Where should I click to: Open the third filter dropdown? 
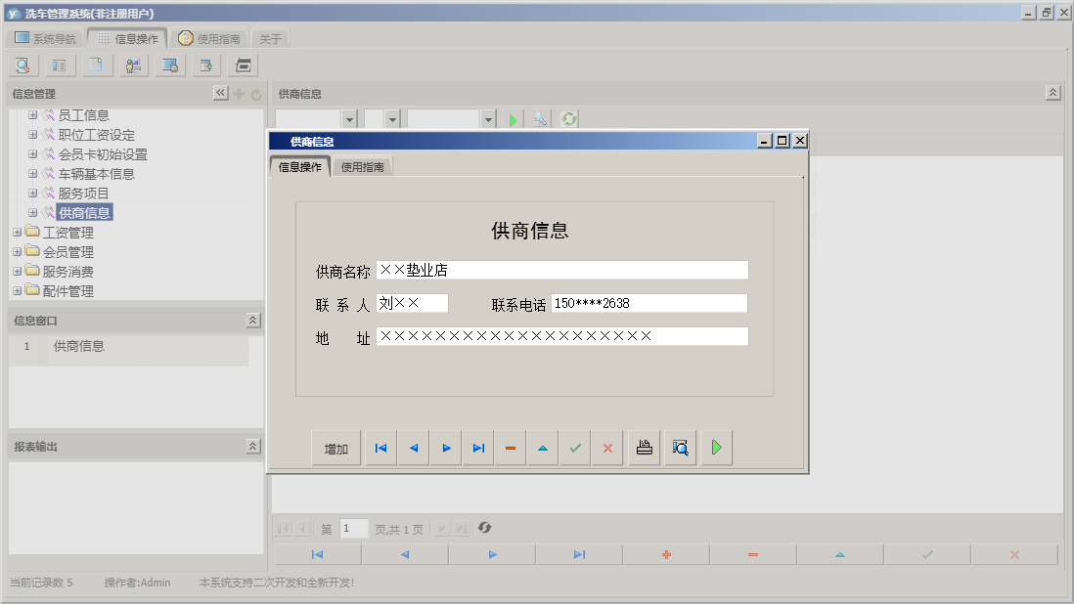pos(488,119)
